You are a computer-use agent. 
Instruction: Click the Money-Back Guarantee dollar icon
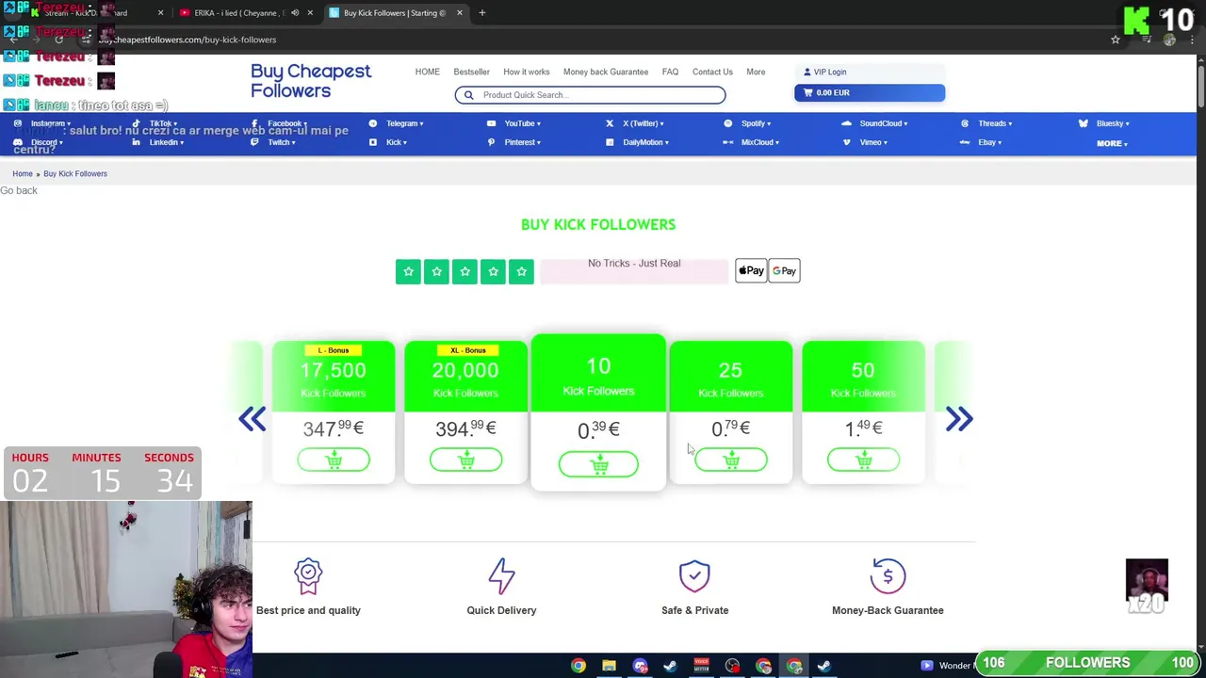pos(888,576)
